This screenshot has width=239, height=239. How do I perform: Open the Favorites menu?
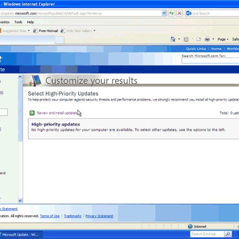click(4, 22)
